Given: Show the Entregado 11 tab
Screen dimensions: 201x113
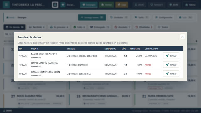Looking at the screenshot, I should click(100, 27).
